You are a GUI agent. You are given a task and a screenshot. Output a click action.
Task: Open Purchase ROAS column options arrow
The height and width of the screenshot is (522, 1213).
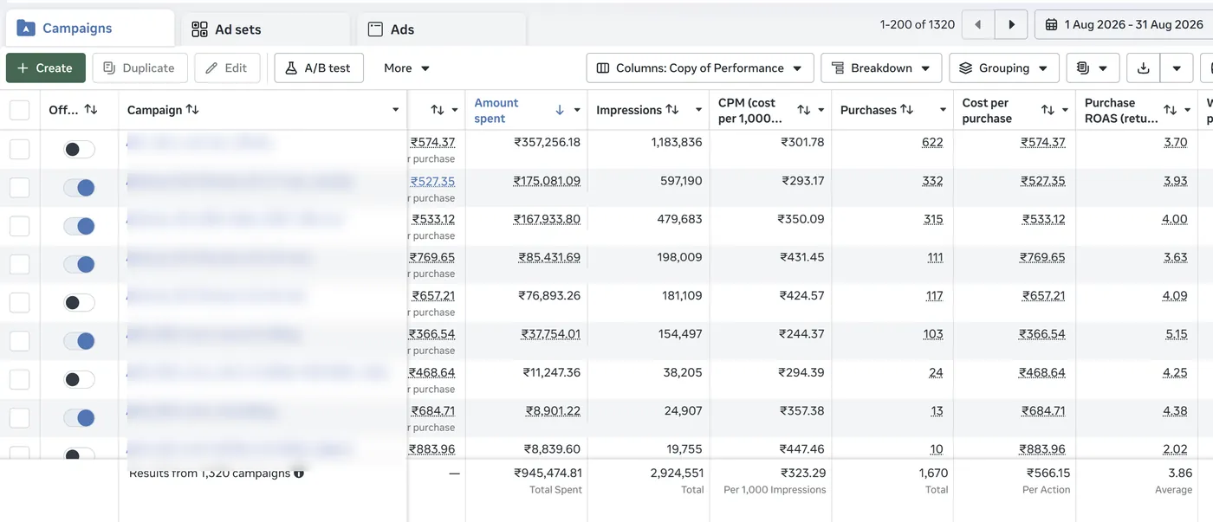[1187, 110]
